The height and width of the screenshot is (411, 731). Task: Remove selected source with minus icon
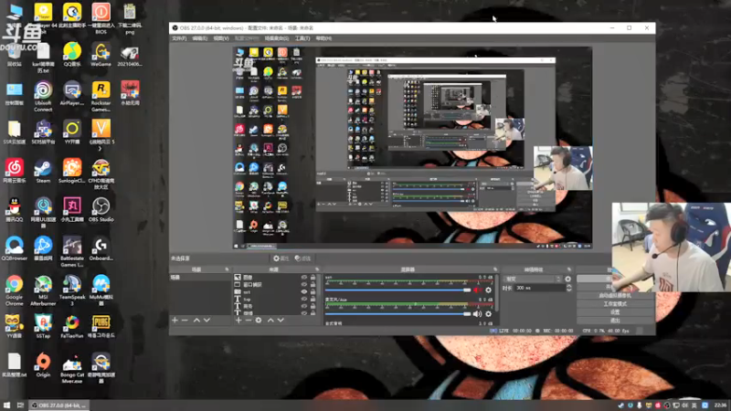pos(248,321)
